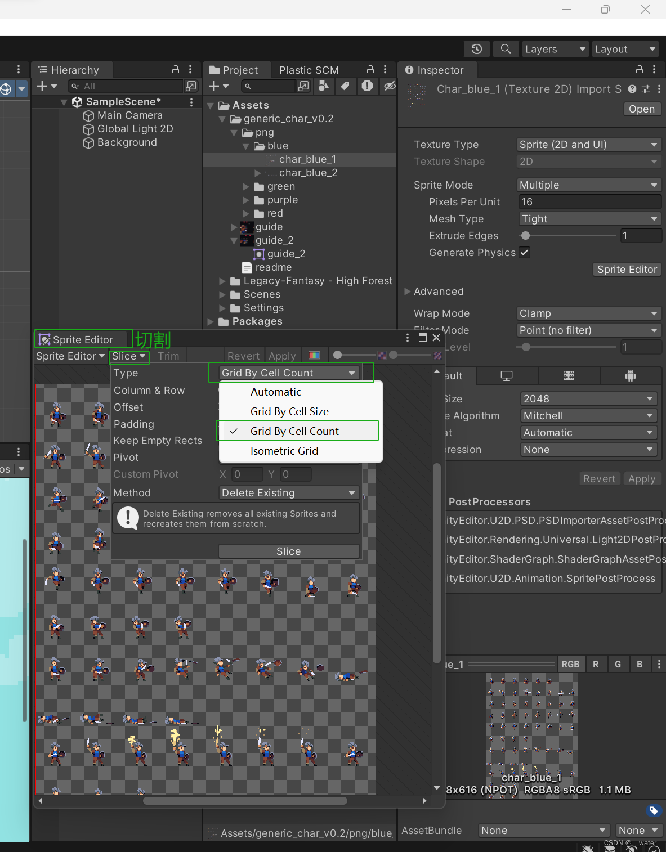Click the global search magnifier icon
Viewport: 666px width, 852px height.
(506, 49)
